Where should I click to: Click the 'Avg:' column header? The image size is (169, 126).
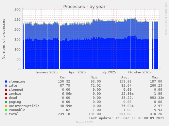125,77
